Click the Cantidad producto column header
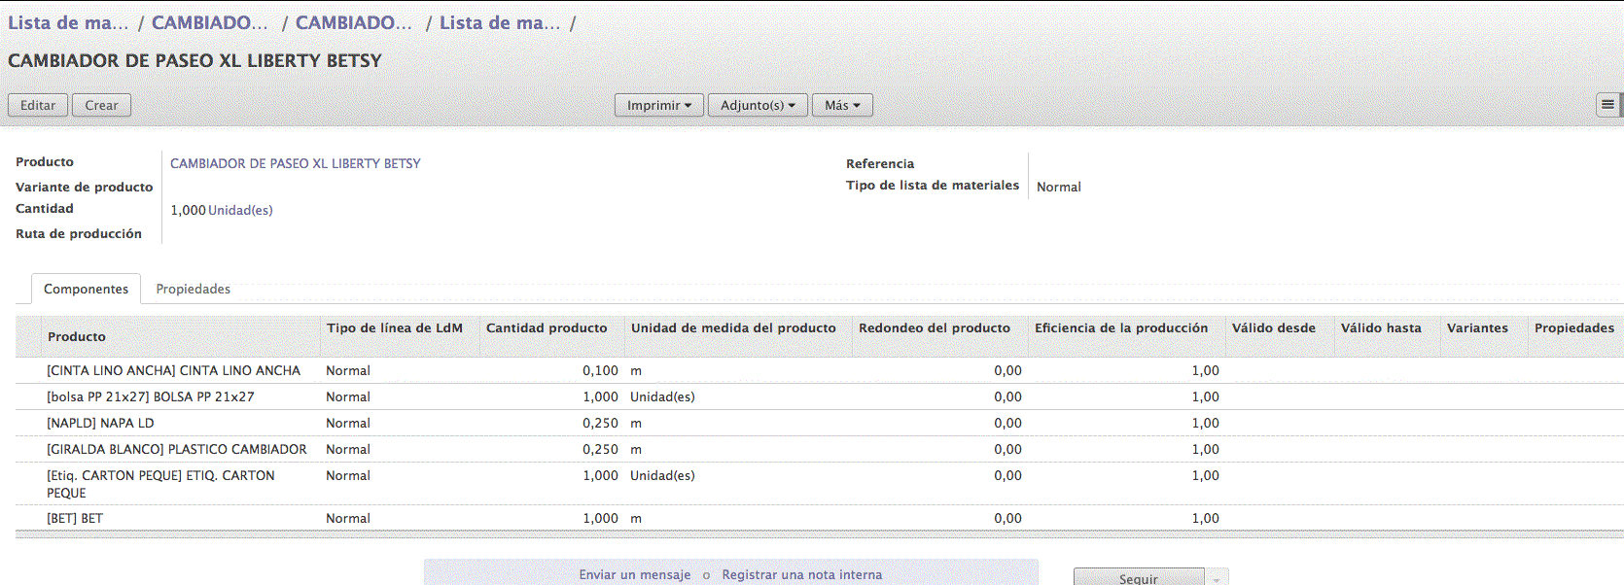 tap(547, 328)
